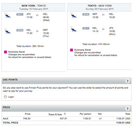Click arrows between JFK and HEL outbound

(x=37, y=15)
